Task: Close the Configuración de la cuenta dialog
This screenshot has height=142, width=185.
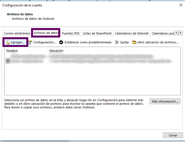Action: click(181, 5)
